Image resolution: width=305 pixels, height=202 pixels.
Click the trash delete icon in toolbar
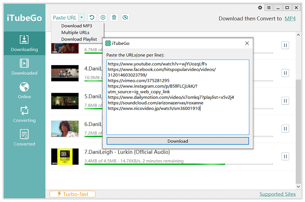click(x=114, y=17)
